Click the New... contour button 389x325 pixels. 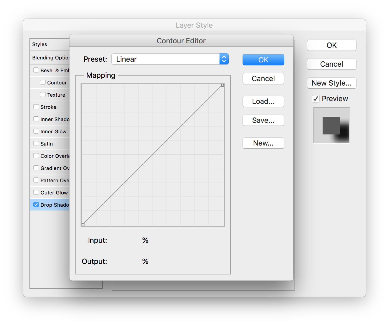pyautogui.click(x=263, y=143)
